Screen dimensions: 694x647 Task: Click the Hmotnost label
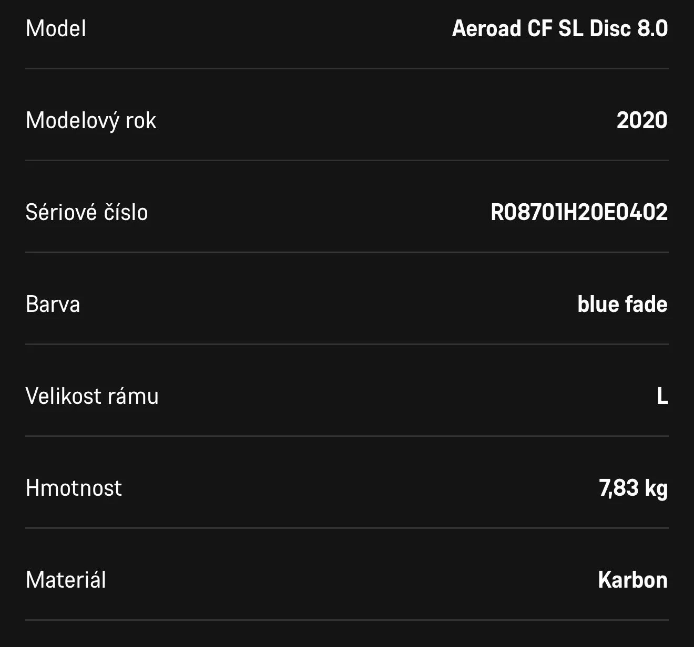pos(74,488)
